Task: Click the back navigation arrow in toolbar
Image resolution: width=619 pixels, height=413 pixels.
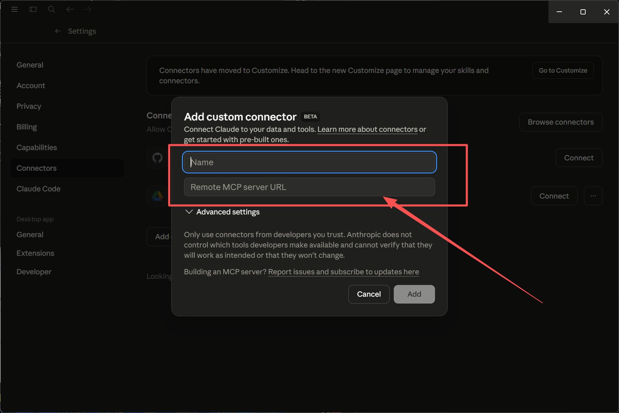Action: pyautogui.click(x=70, y=9)
